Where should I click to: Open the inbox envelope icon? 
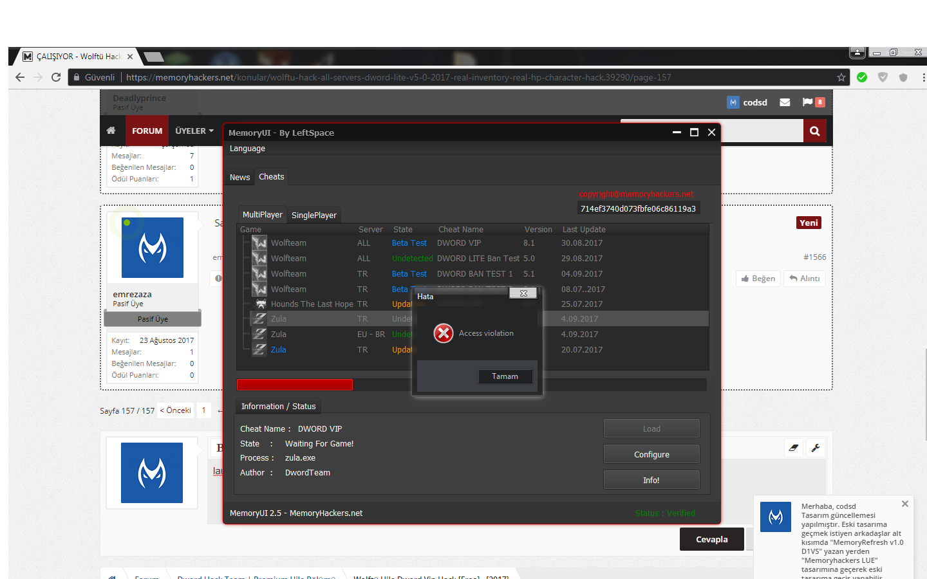tap(785, 102)
